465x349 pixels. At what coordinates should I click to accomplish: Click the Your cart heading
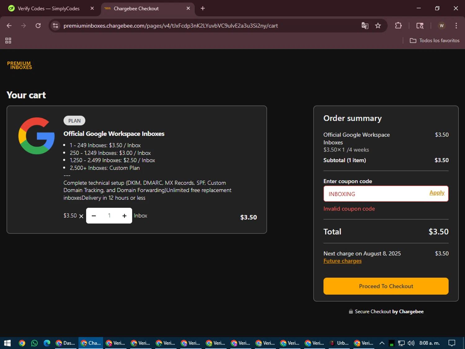pyautogui.click(x=26, y=95)
